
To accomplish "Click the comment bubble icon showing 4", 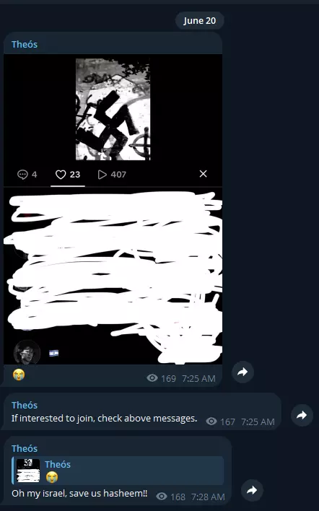I will tap(22, 175).
